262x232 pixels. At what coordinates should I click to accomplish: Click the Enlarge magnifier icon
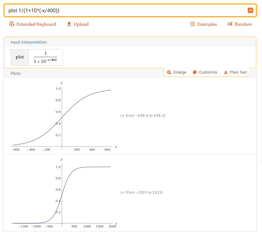tap(169, 72)
